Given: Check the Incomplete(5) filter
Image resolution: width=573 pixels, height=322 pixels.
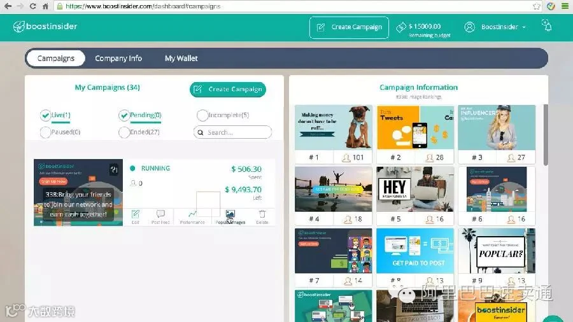Looking at the screenshot, I should tap(202, 115).
